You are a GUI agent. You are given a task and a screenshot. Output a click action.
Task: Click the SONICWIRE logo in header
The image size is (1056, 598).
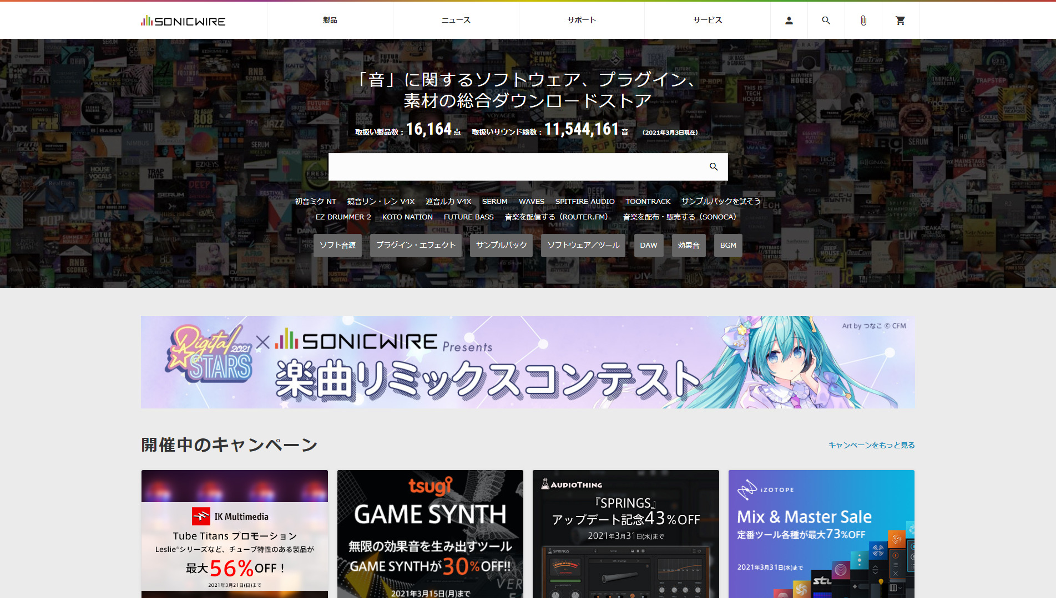183,21
